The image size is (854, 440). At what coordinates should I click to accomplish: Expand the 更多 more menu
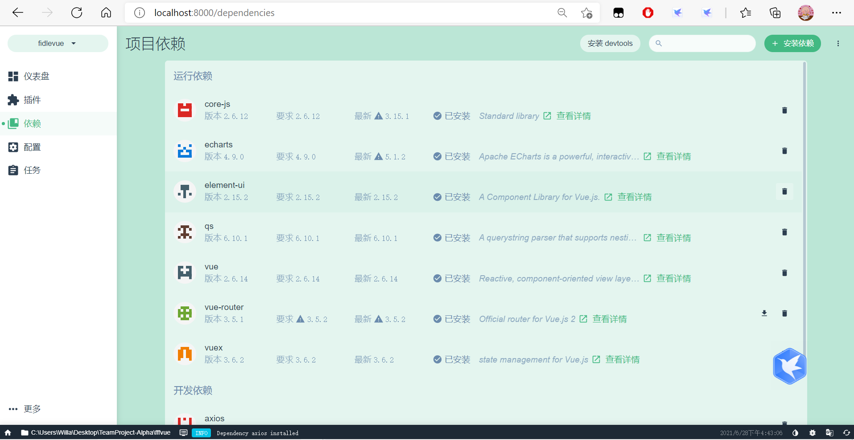coord(58,409)
